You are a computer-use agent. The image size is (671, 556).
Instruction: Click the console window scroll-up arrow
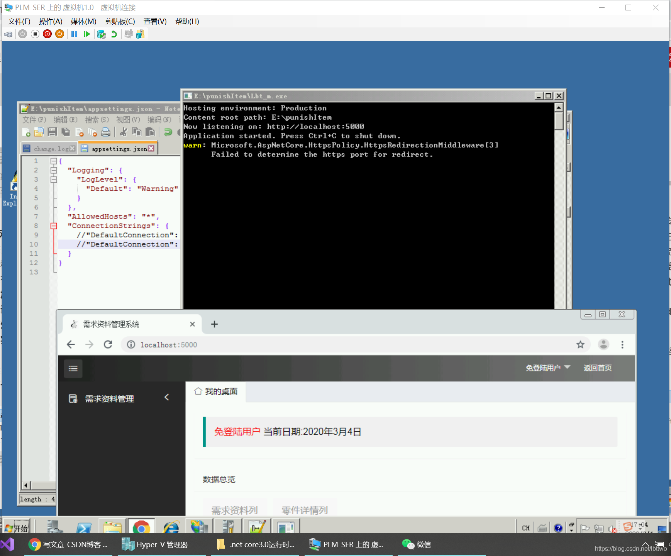(x=559, y=107)
